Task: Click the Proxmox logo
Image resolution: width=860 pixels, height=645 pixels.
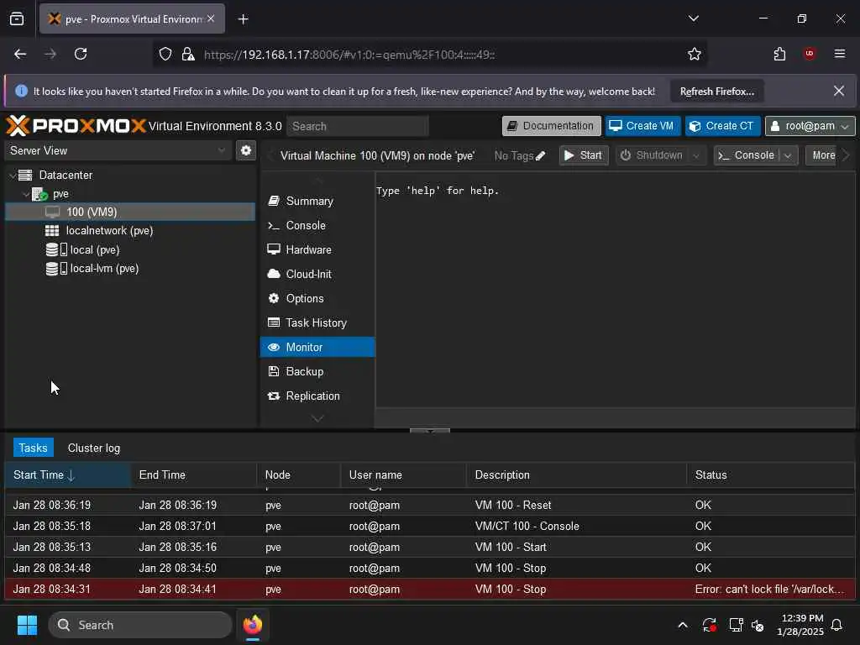Action: pyautogui.click(x=76, y=126)
